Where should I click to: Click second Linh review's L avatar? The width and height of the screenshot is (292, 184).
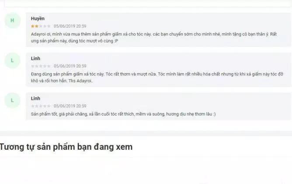12,100
